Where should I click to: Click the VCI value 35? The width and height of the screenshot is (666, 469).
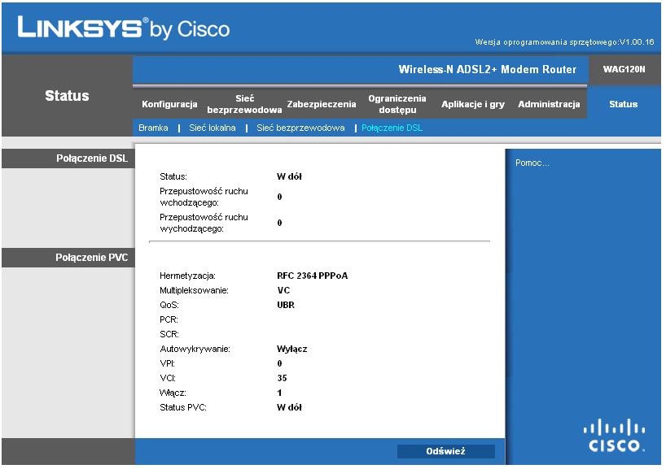click(282, 378)
